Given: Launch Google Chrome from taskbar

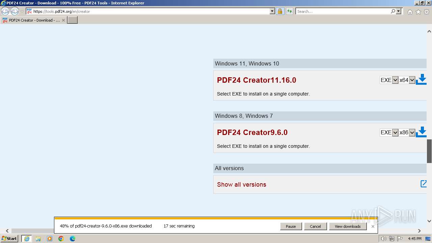Looking at the screenshot, I should point(61,239).
